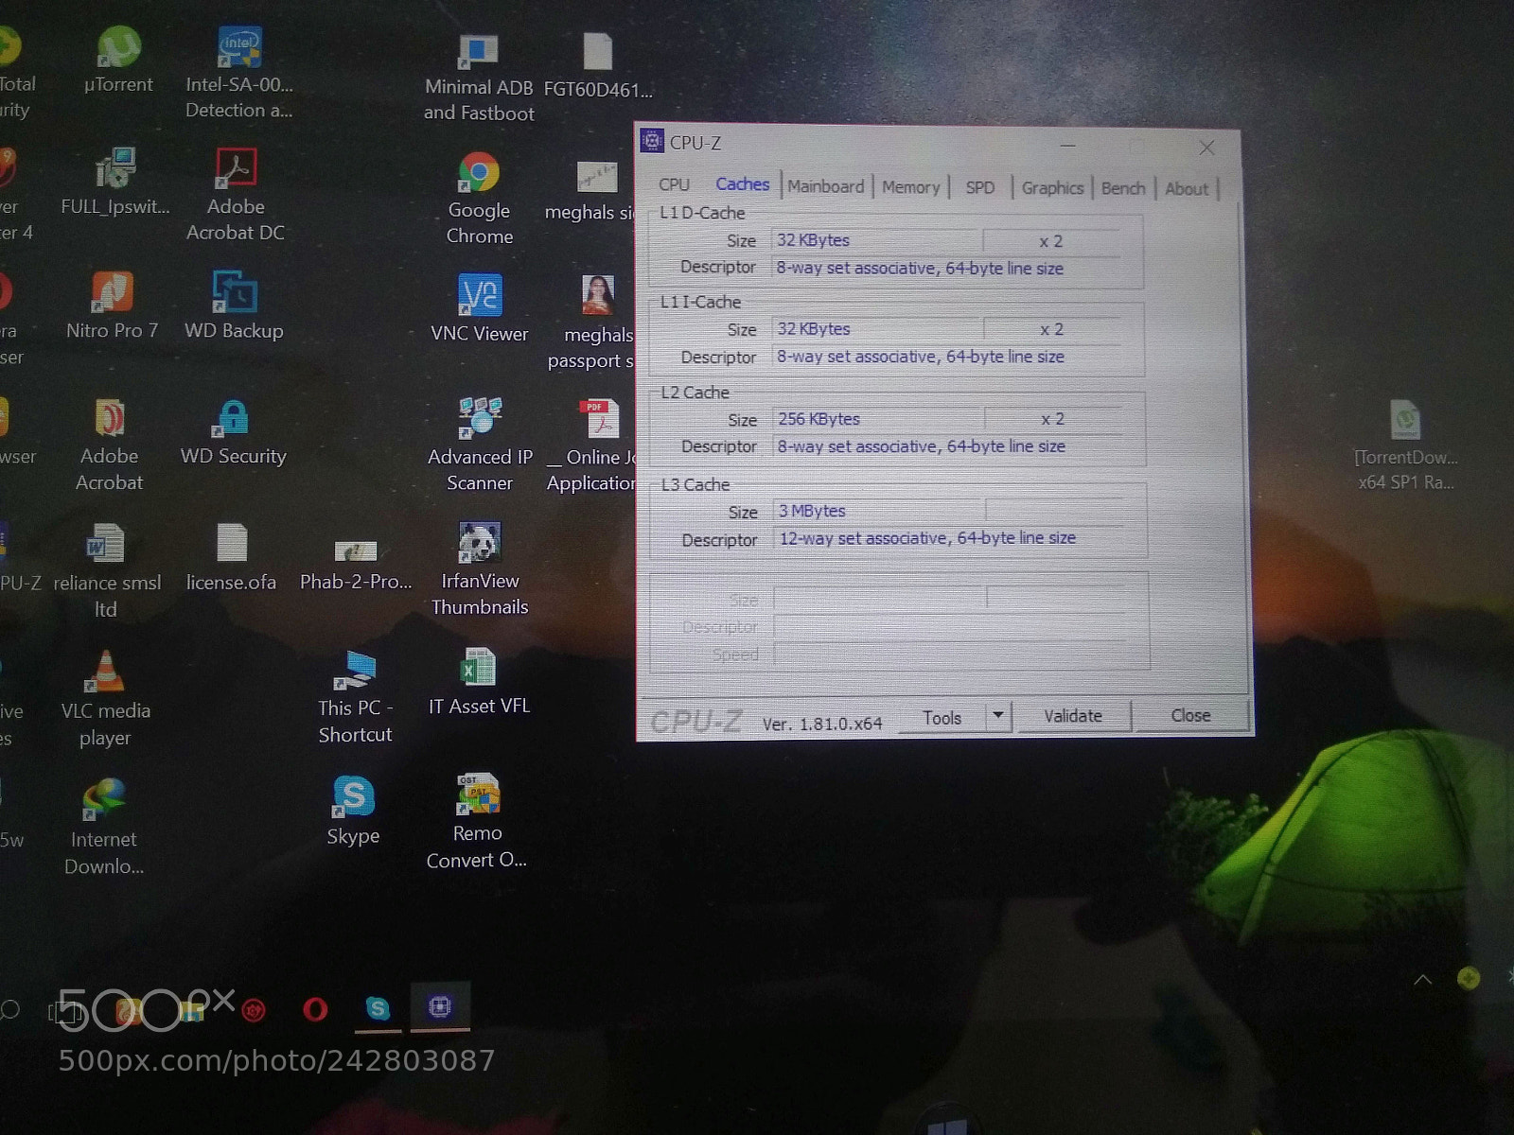Open Intel-SA-00 Detection desktop shortcut

239,71
